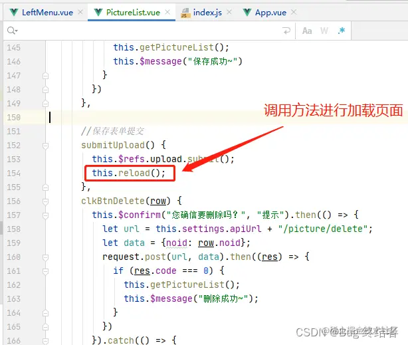Click $refs.upload on line 153
408x345 pixels.
pyautogui.click(x=150, y=159)
